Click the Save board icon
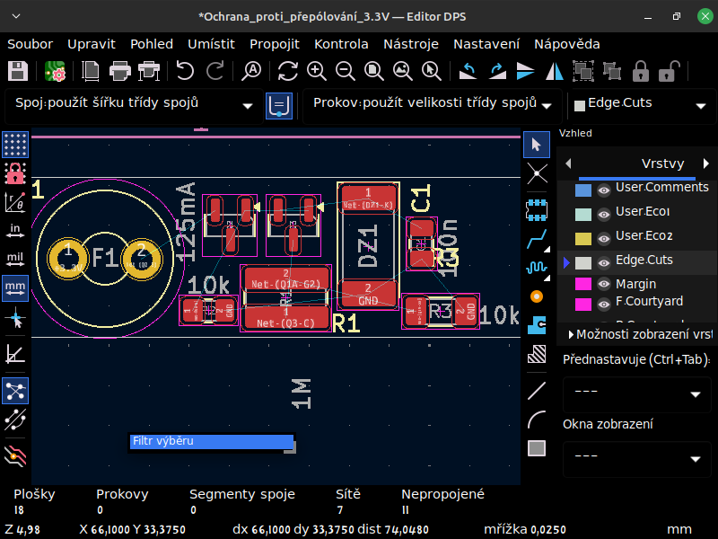The width and height of the screenshot is (718, 539). click(x=18, y=71)
